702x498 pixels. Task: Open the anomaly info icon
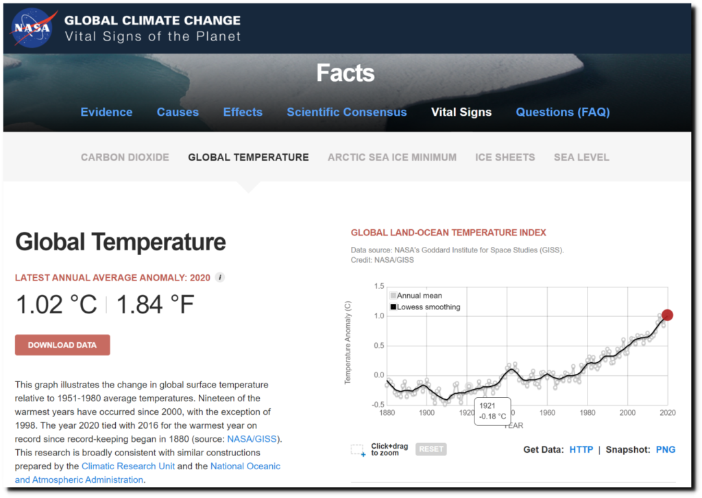(220, 277)
